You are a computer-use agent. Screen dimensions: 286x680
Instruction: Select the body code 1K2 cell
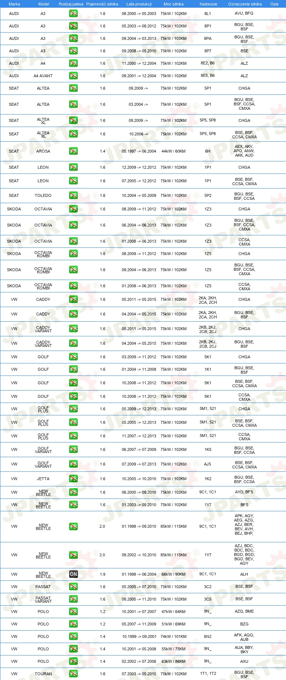pos(208,479)
